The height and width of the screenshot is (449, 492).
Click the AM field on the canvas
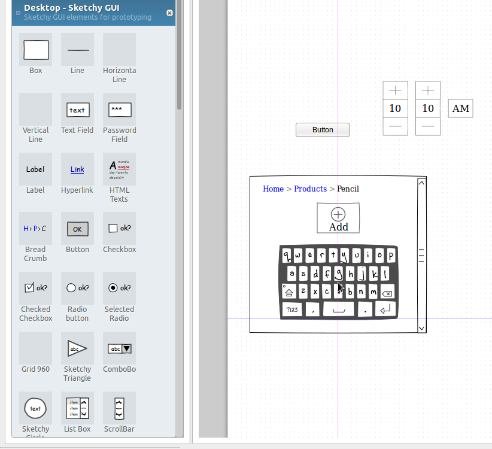click(460, 108)
